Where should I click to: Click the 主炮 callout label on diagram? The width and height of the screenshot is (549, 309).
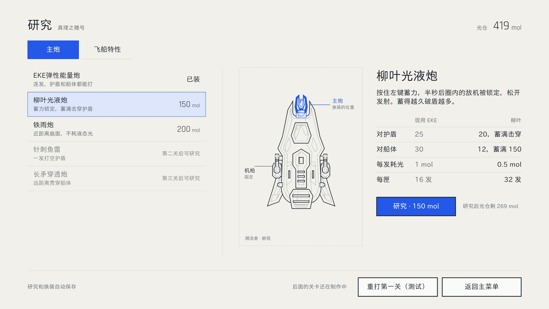click(x=337, y=101)
